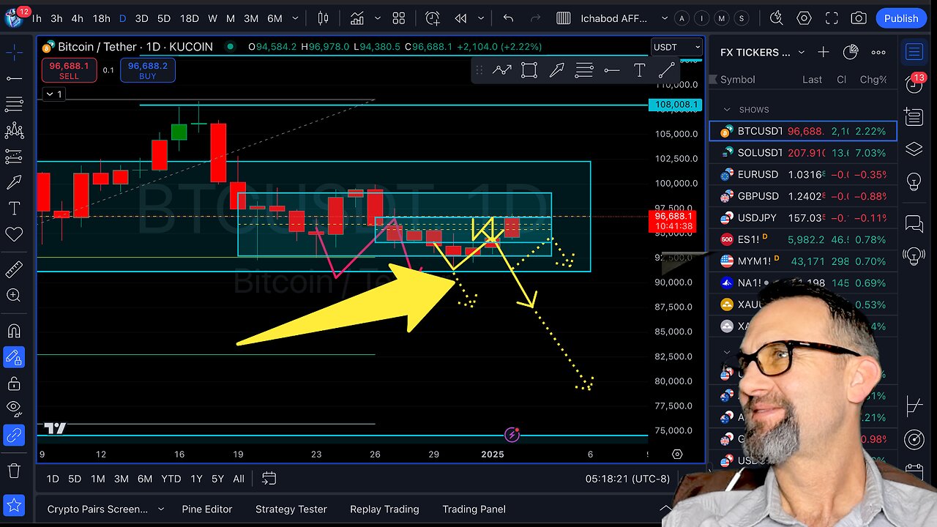Select the 4h timeframe

pyautogui.click(x=77, y=18)
